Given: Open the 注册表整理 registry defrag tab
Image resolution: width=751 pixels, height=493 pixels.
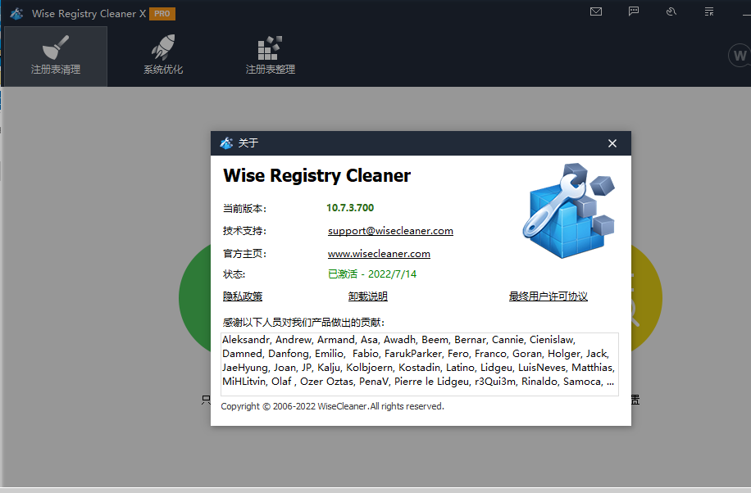Looking at the screenshot, I should [x=270, y=57].
